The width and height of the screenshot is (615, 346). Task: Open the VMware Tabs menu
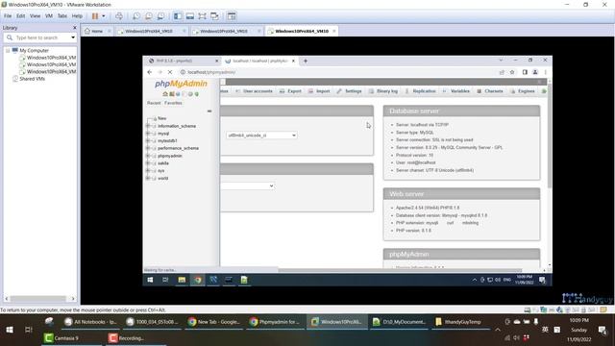[x=62, y=16]
